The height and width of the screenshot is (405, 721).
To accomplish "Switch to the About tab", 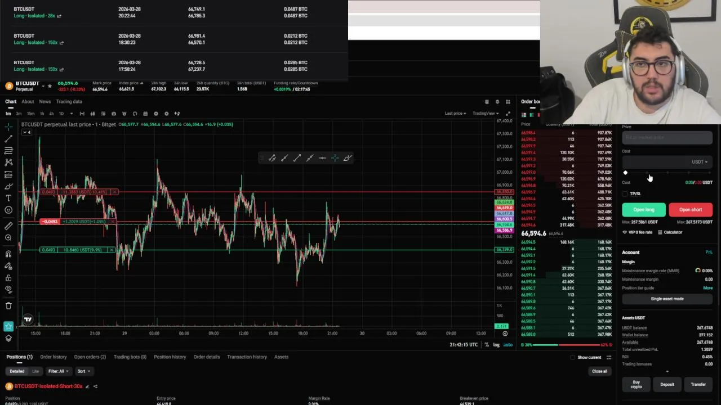I will pyautogui.click(x=28, y=102).
